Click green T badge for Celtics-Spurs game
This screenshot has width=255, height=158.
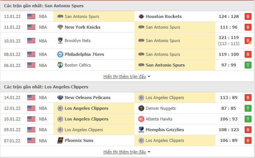tap(248, 65)
